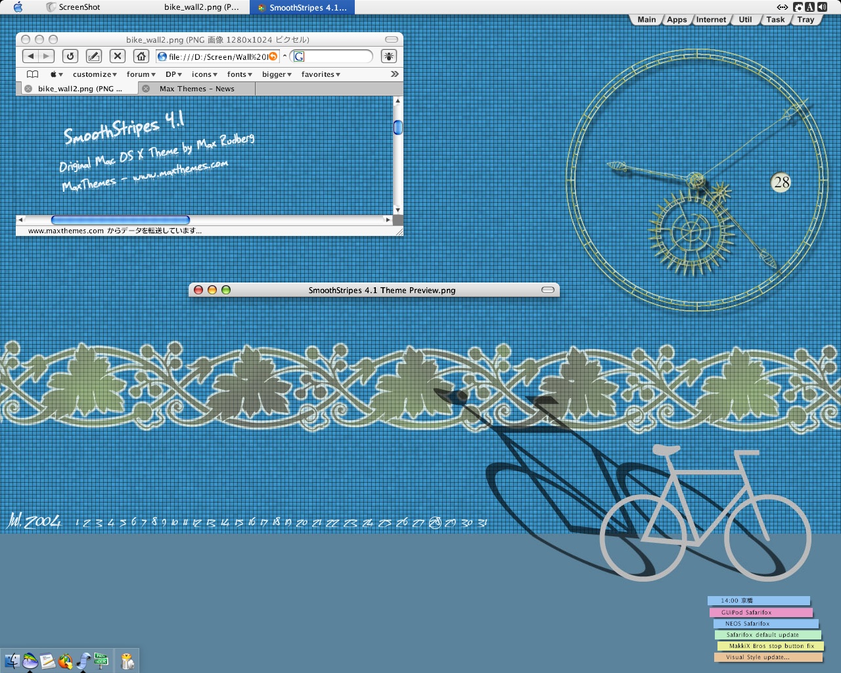This screenshot has height=673, width=841.
Task: Open Path Finder street sign dock icon
Action: coord(101,659)
